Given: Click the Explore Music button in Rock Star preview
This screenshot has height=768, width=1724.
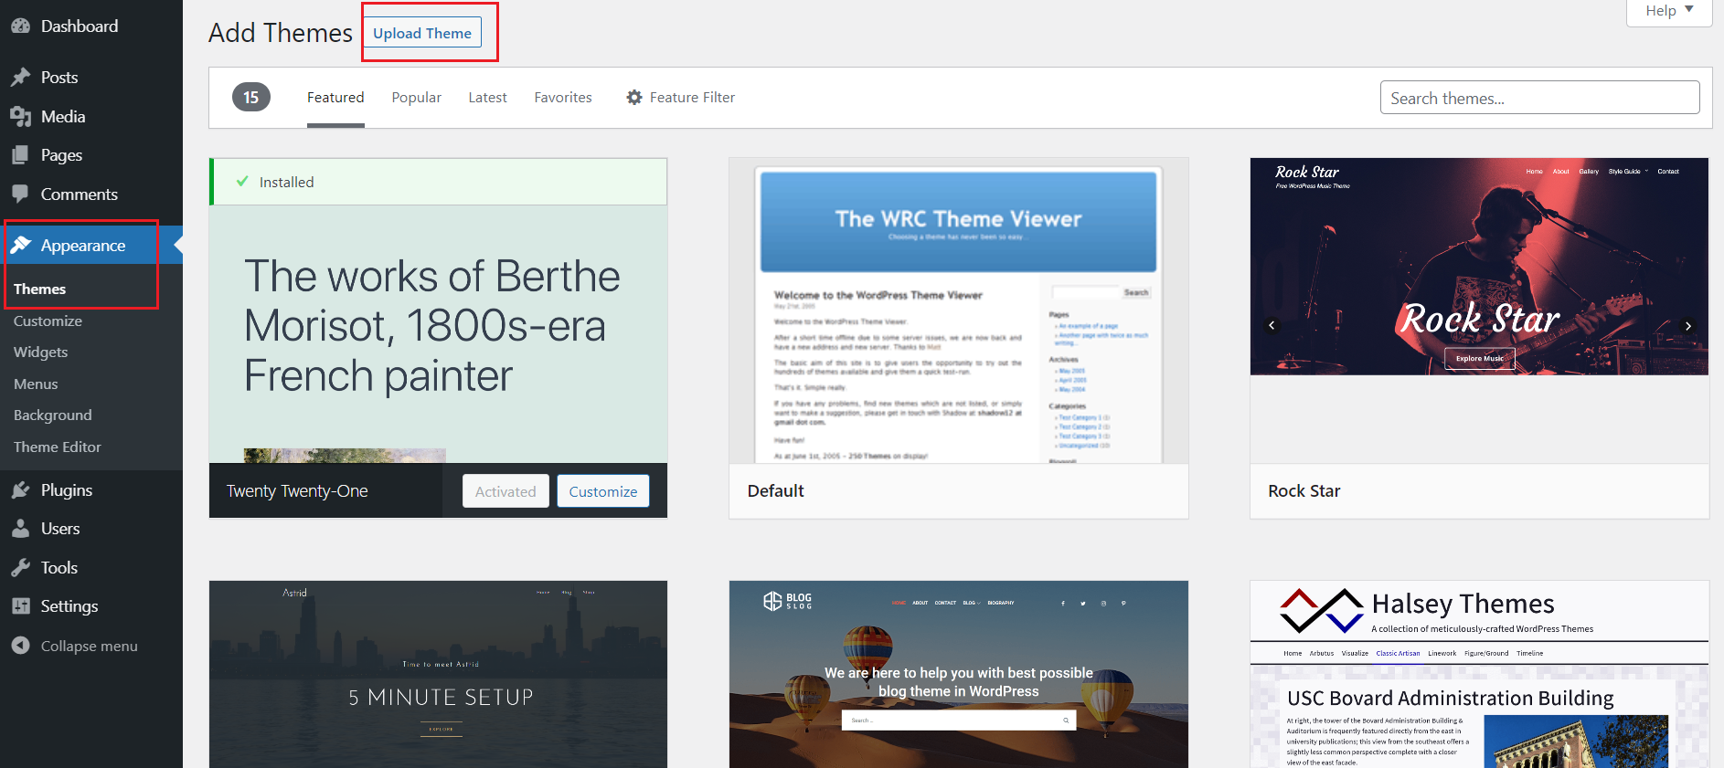Looking at the screenshot, I should 1479,359.
